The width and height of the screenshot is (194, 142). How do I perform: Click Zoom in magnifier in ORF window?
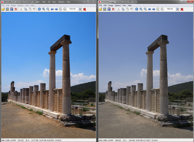(x=44, y=9)
